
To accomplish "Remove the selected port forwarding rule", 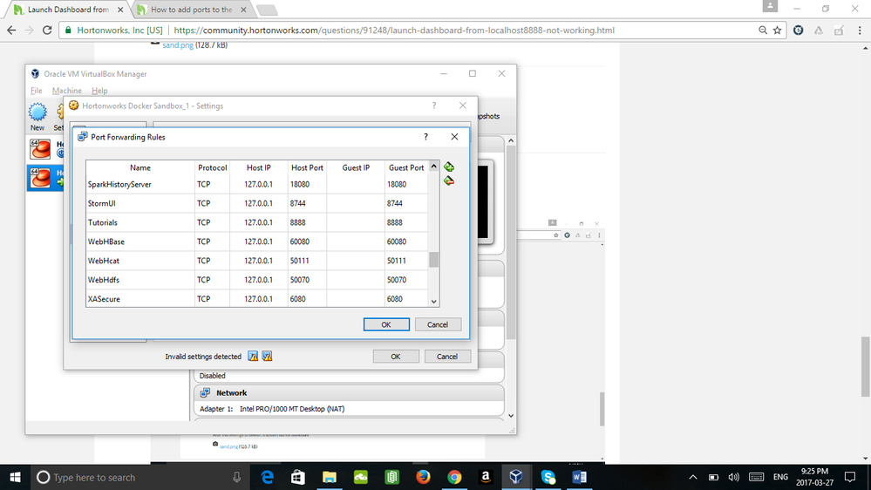I will click(x=449, y=180).
